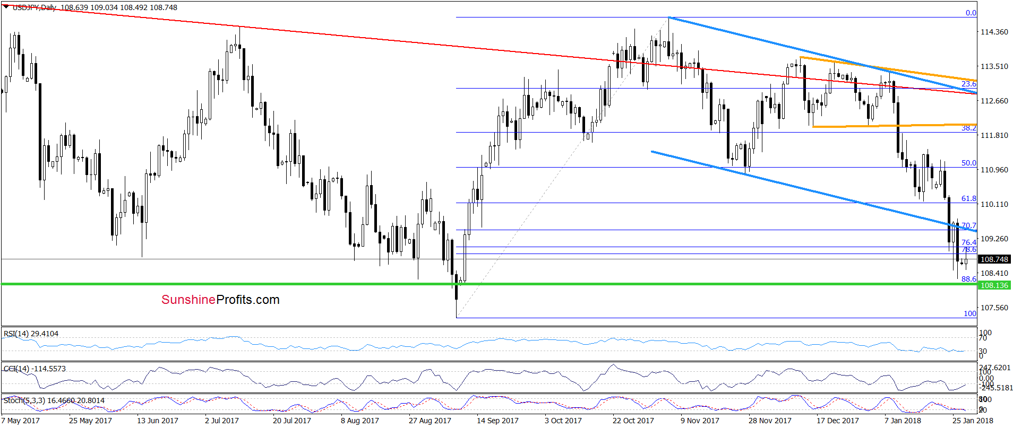Click the RSI(14) 29.4104 indicator label
The width and height of the screenshot is (1013, 428).
coord(31,334)
